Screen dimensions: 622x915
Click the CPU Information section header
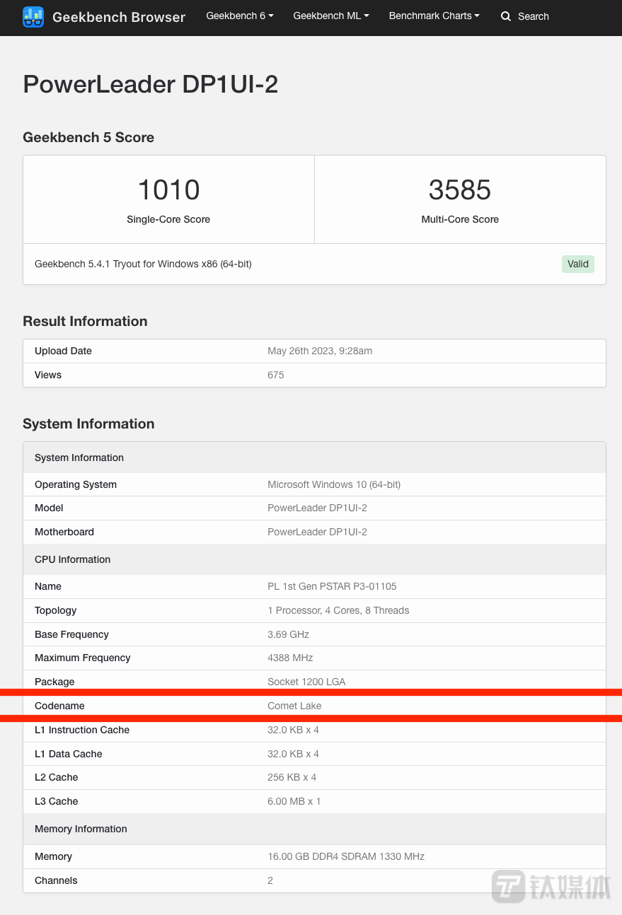click(314, 559)
